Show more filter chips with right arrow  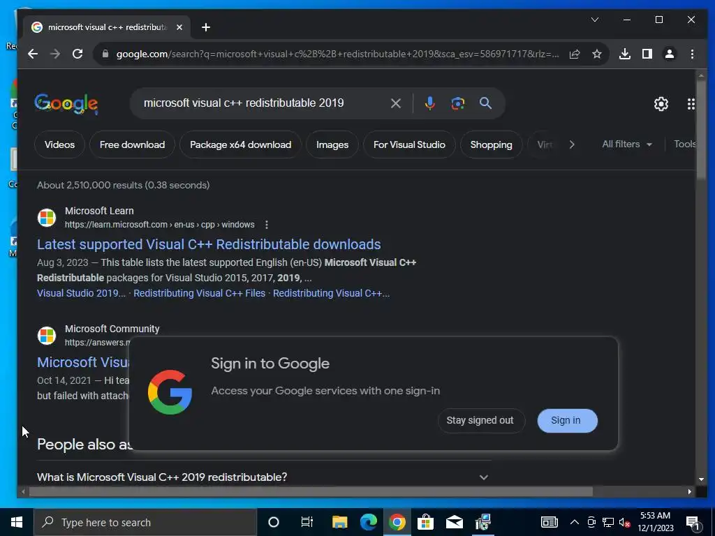[572, 144]
